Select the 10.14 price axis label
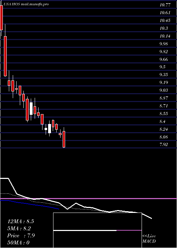 tap(165, 36)
